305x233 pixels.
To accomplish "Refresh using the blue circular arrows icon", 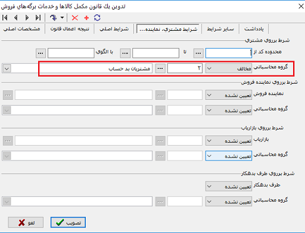I will click(97, 18).
